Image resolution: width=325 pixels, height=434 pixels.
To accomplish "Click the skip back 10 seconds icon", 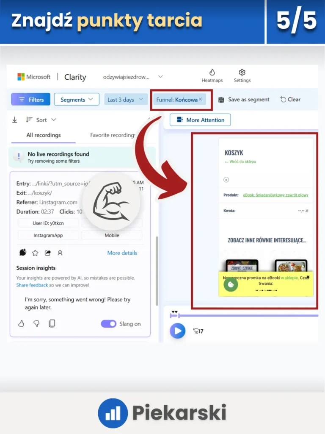I will 196,331.
